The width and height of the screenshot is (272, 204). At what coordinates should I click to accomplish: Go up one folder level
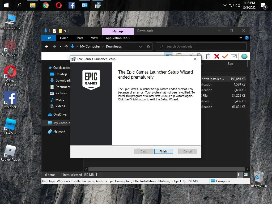click(66, 46)
